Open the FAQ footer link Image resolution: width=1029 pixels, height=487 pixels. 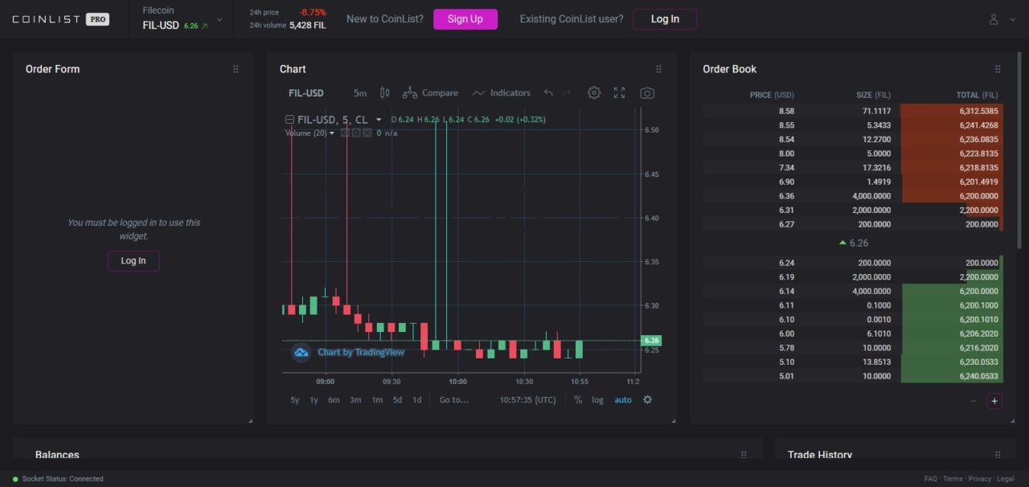coord(931,479)
